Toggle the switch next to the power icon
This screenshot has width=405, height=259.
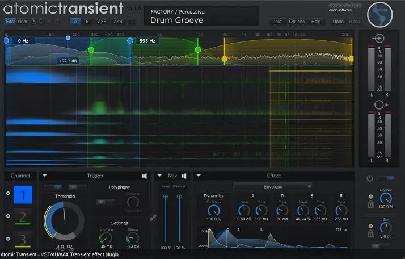[386, 178]
